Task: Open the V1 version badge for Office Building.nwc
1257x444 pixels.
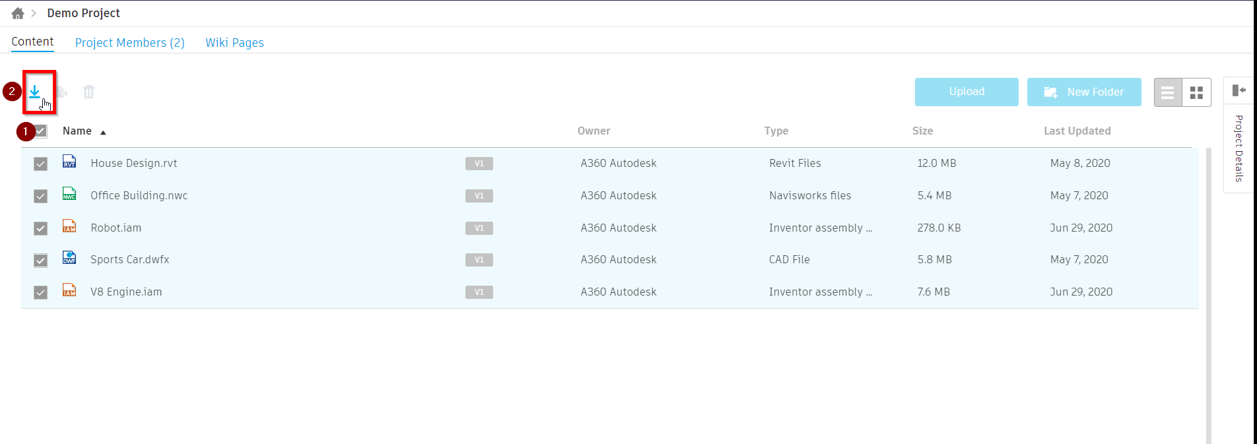Action: click(x=479, y=196)
